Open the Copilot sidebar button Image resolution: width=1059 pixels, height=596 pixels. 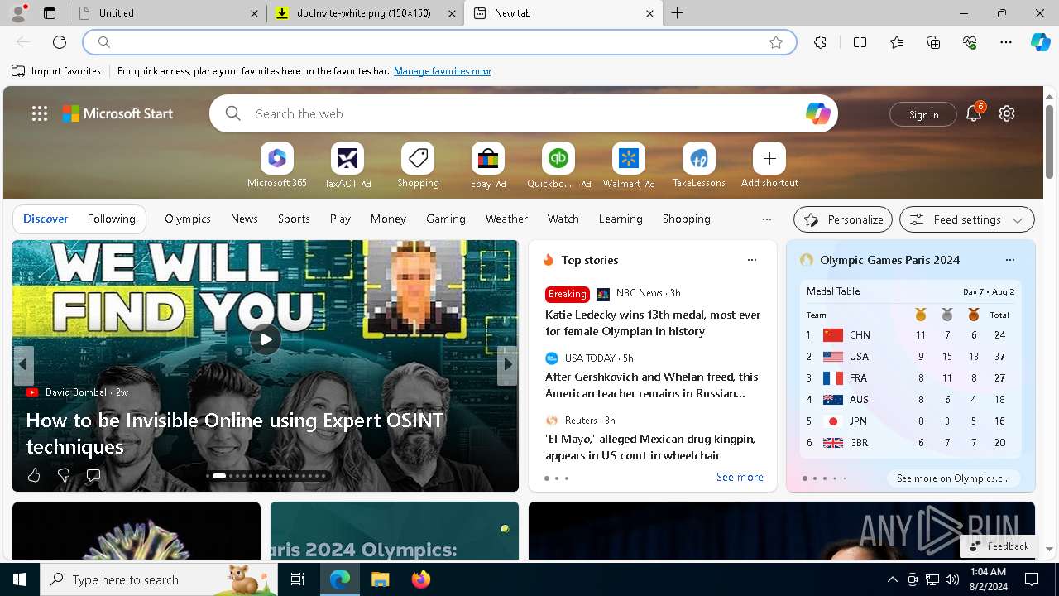(x=1040, y=42)
